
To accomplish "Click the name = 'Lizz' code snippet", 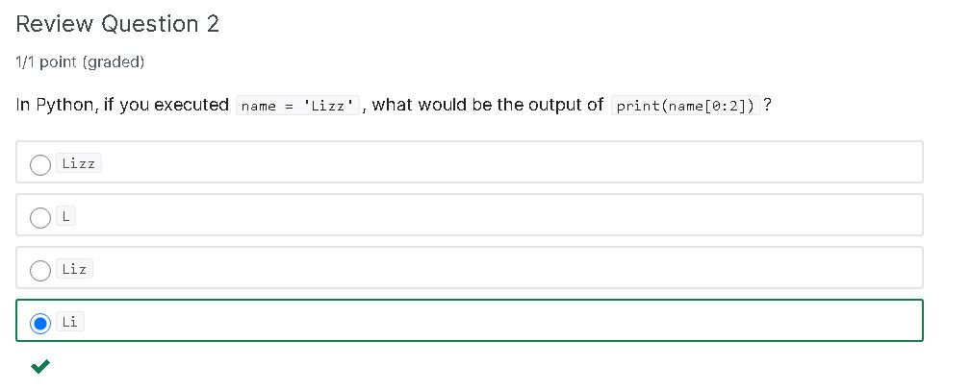I will [x=298, y=106].
